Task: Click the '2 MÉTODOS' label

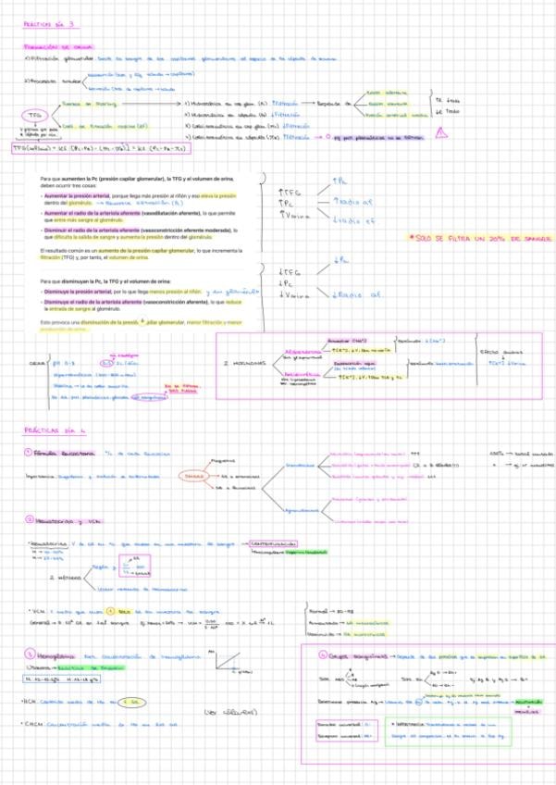Action: click(65, 578)
